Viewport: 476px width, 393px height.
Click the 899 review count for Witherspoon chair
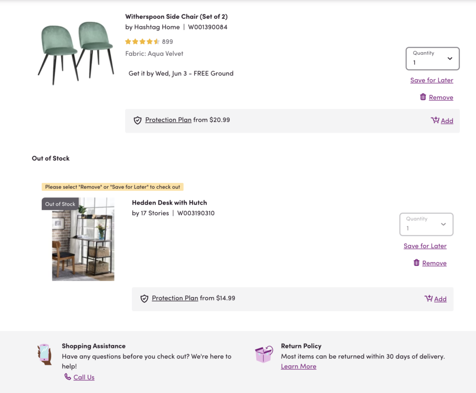point(168,41)
